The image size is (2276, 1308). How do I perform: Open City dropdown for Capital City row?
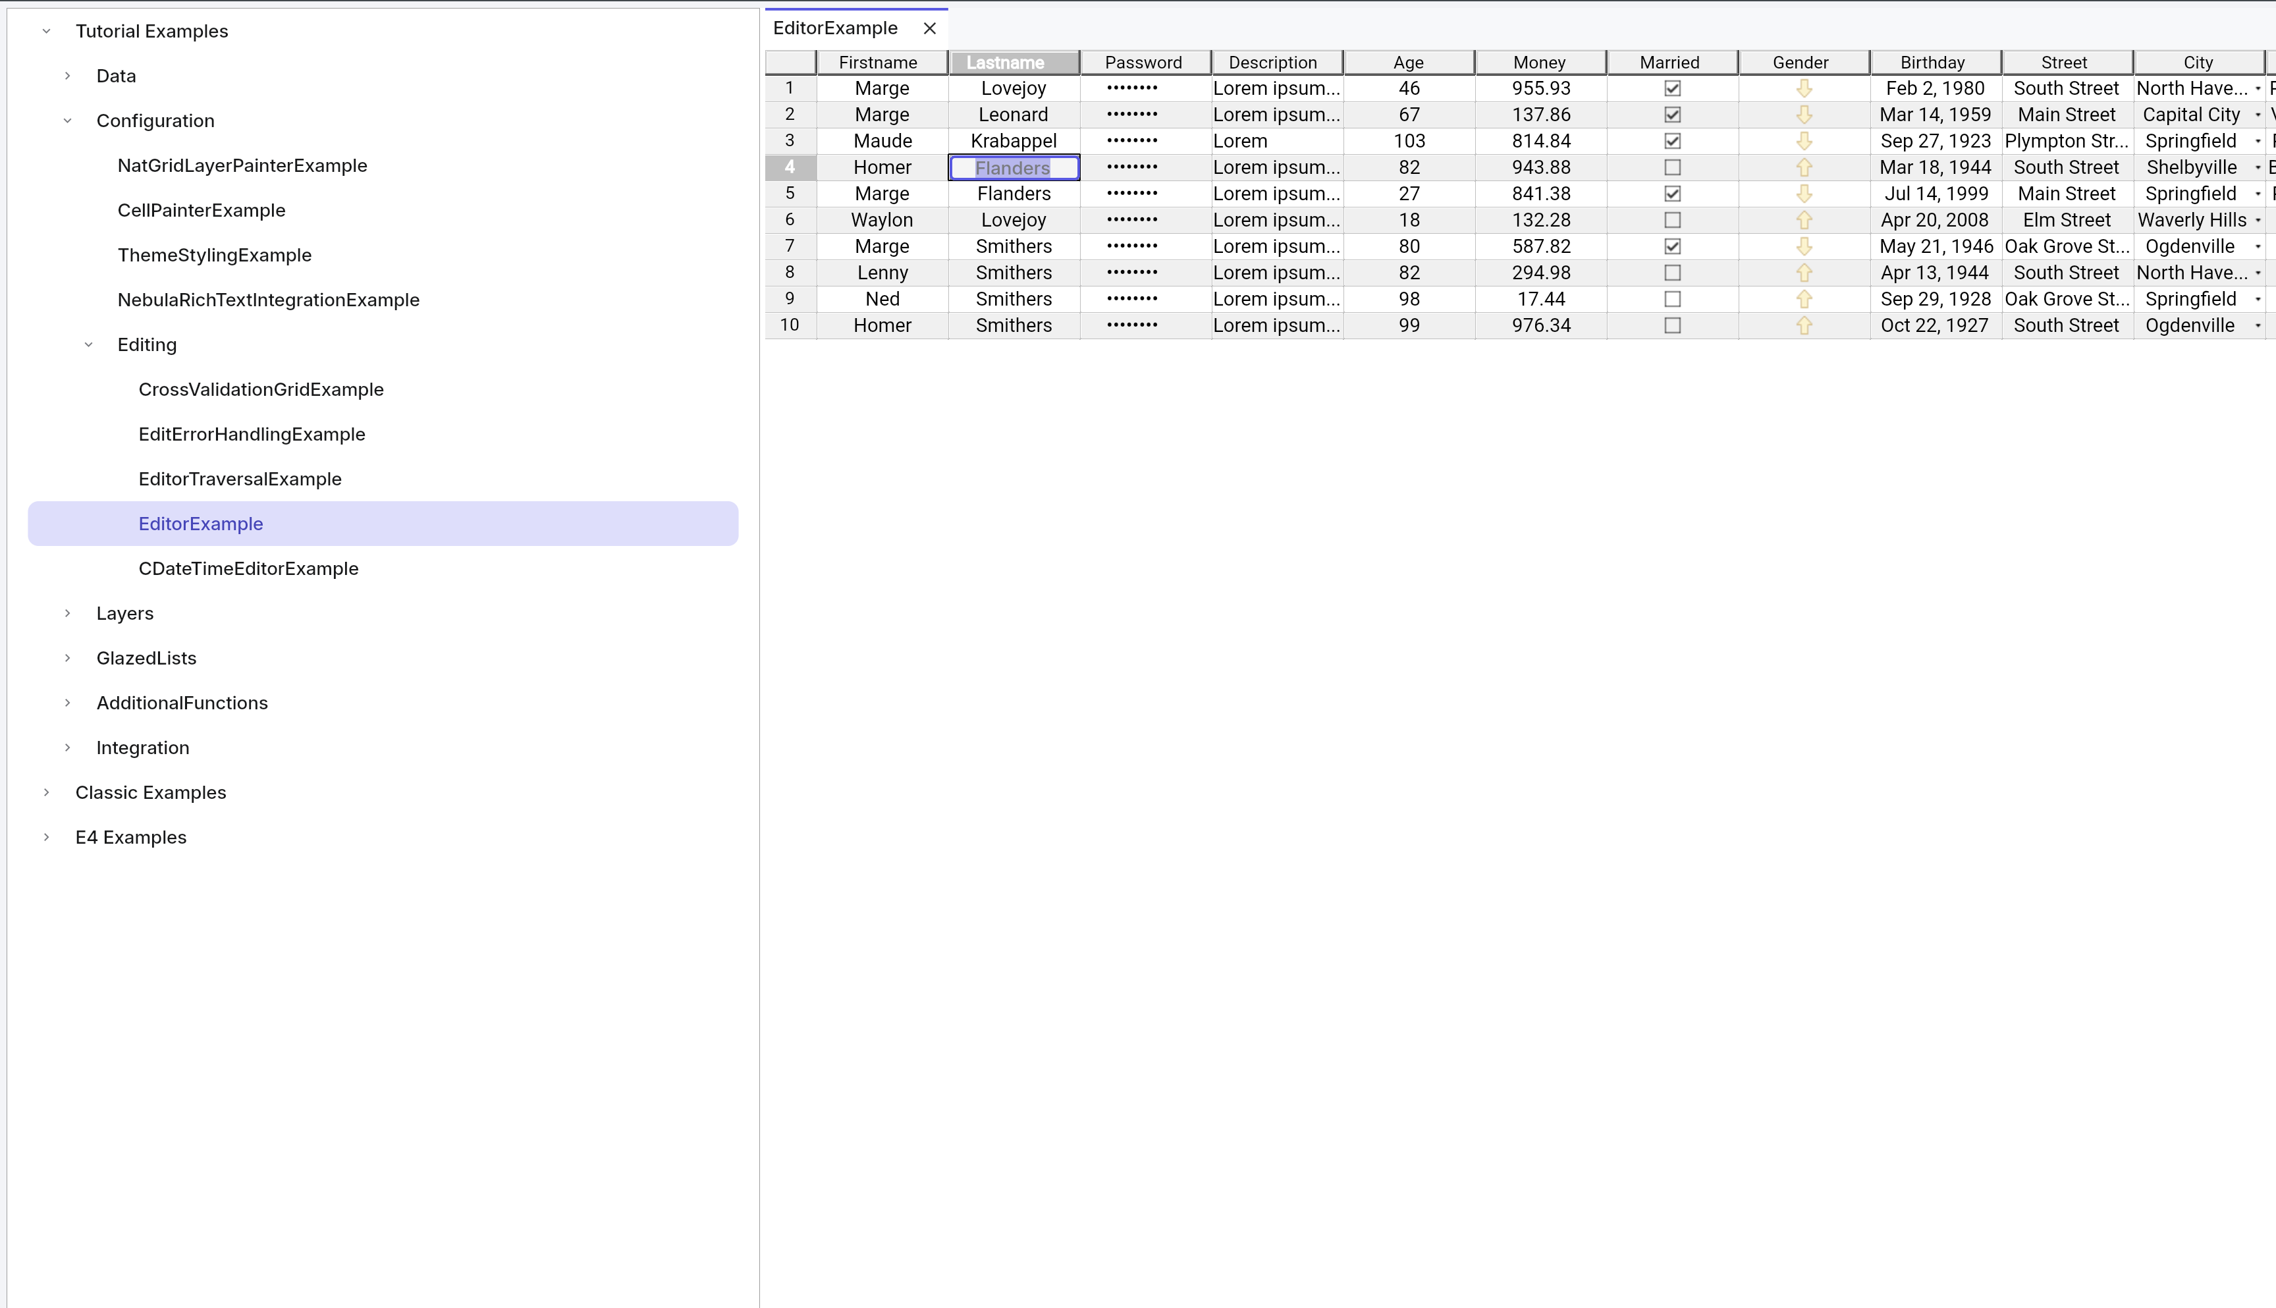[2257, 115]
